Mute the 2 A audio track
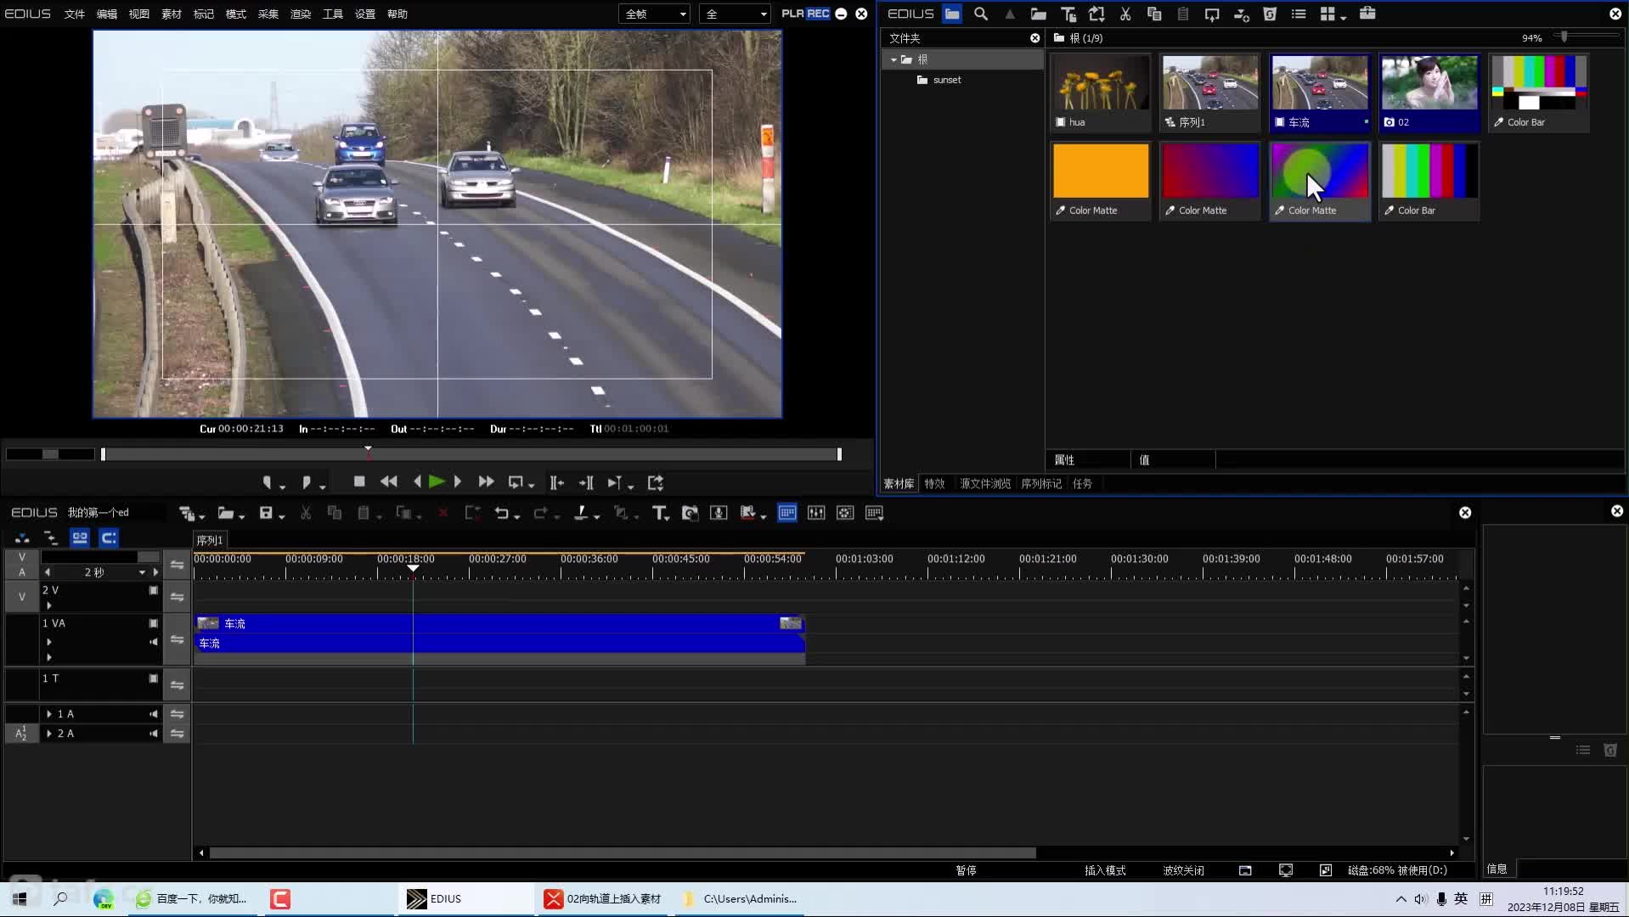Viewport: 1629px width, 917px height. click(154, 734)
